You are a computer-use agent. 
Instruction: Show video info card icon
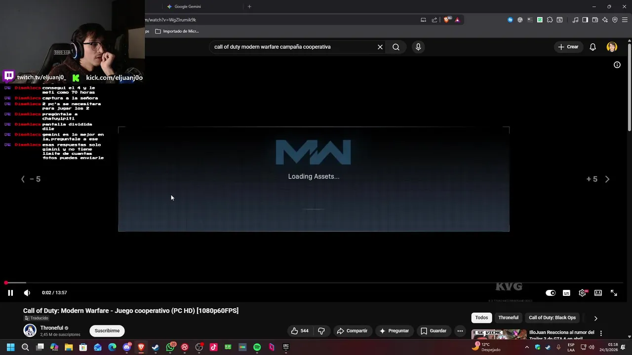click(617, 65)
